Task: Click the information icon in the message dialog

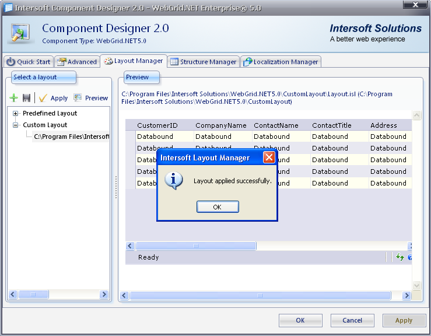Action: coord(173,180)
